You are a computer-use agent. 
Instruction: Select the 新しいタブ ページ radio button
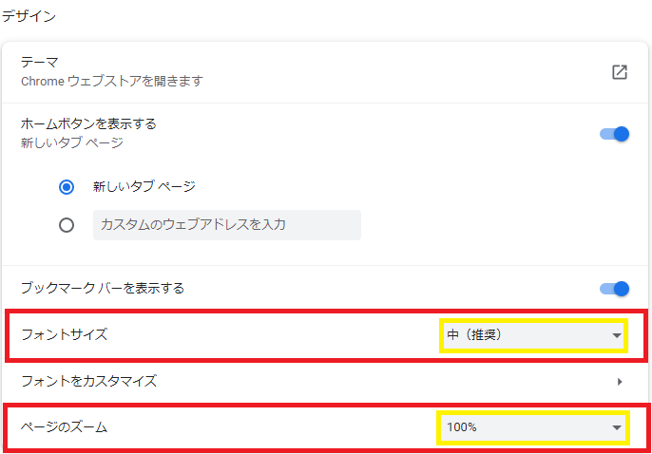pyautogui.click(x=67, y=187)
